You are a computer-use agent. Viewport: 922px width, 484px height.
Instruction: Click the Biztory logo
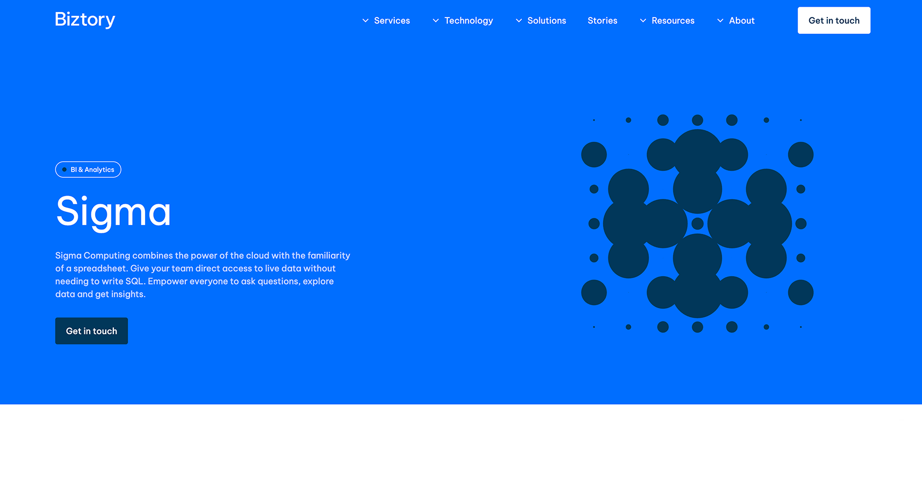pos(85,20)
